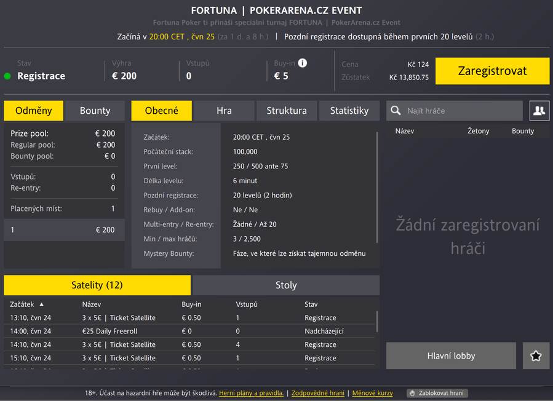Select the €25 Daily Freeroll row
Screen dimensions: 553x401
click(189, 331)
